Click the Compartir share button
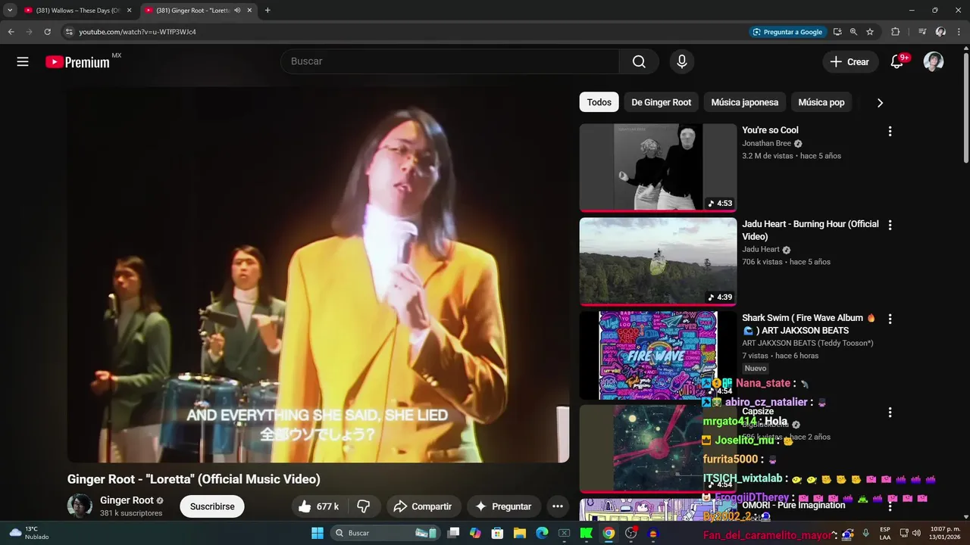The image size is (970, 545). pyautogui.click(x=424, y=506)
